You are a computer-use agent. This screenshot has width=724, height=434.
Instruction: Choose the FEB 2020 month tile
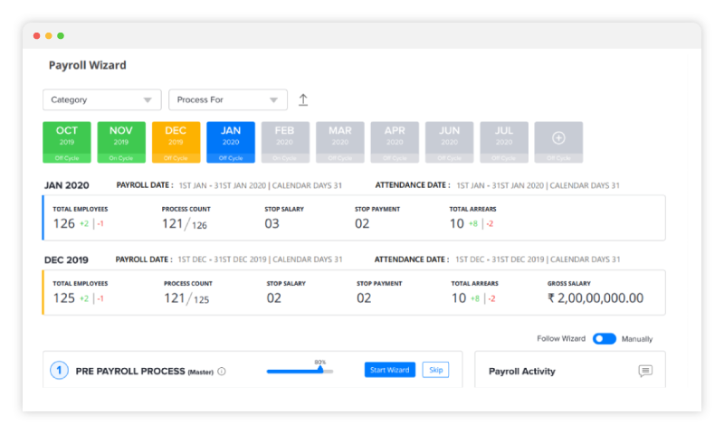click(285, 141)
